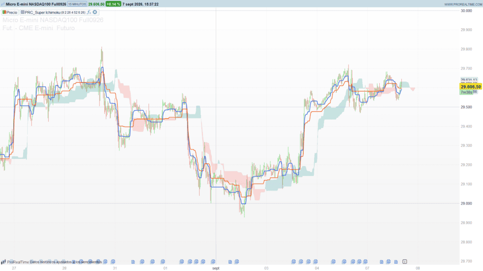Select the PRC_Super Ichimoku indicator label
This screenshot has height=271, width=483.
pyautogui.click(x=42, y=12)
